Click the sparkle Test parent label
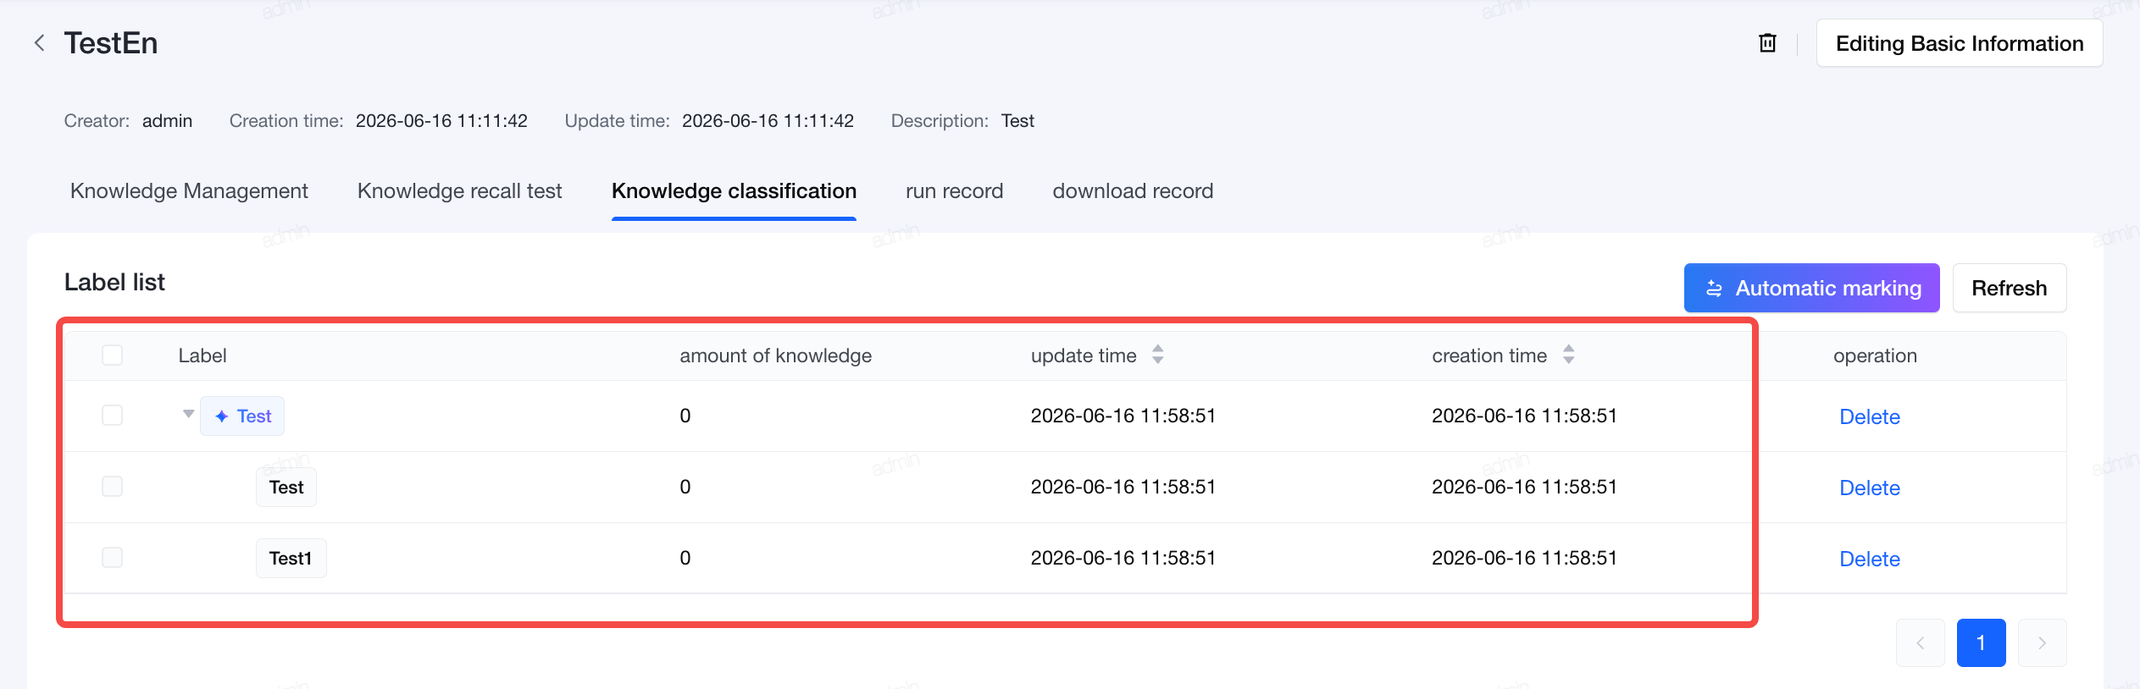Screen dimensions: 2140x689 tap(242, 416)
